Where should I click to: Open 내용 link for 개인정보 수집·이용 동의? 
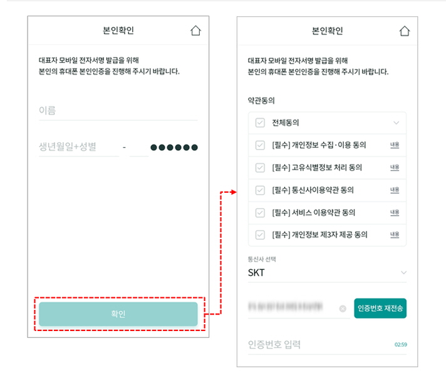coord(395,145)
